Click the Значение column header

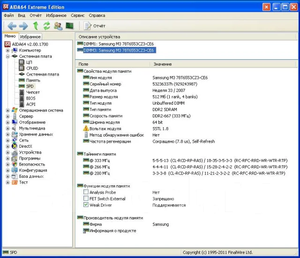[x=223, y=64]
